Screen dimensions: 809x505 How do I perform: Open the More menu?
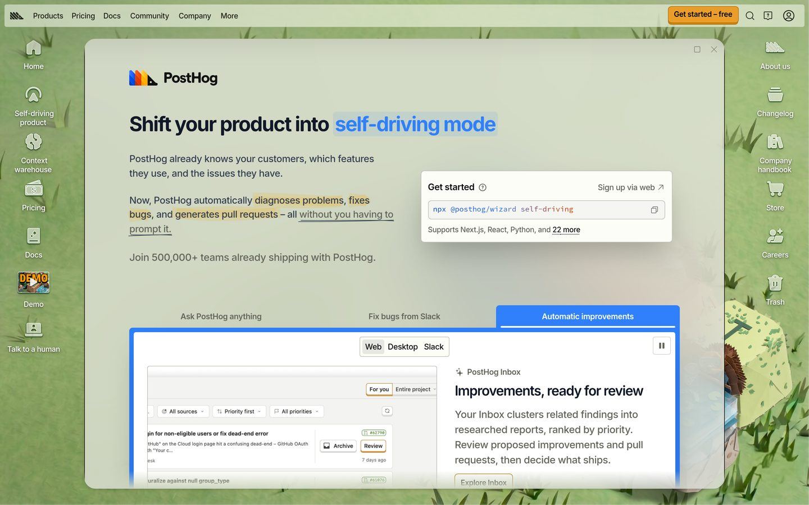point(229,16)
